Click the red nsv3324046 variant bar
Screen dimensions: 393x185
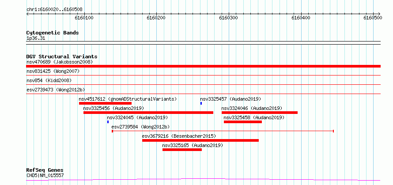click(x=260, y=113)
